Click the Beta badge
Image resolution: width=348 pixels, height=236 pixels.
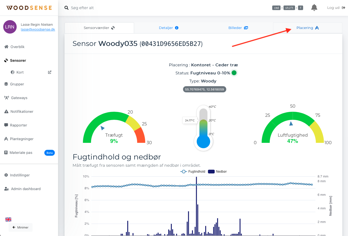click(x=49, y=153)
